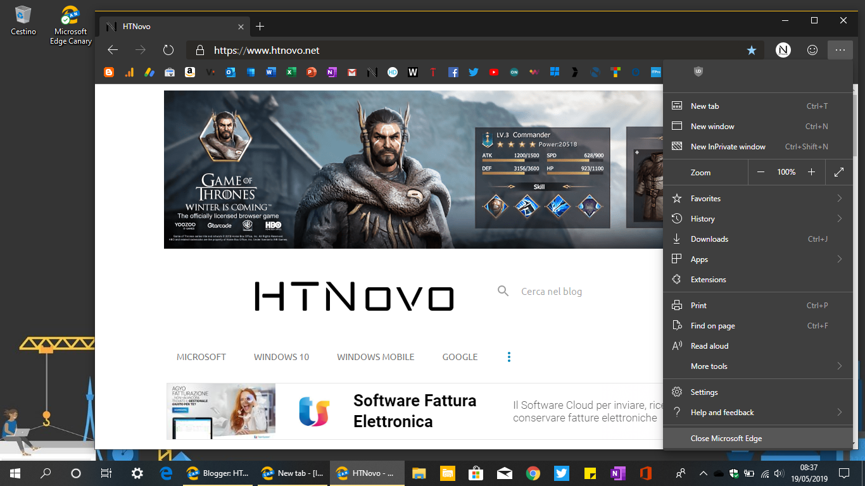Open the GOOGLE blog category
This screenshot has width=865, height=486.
point(460,357)
